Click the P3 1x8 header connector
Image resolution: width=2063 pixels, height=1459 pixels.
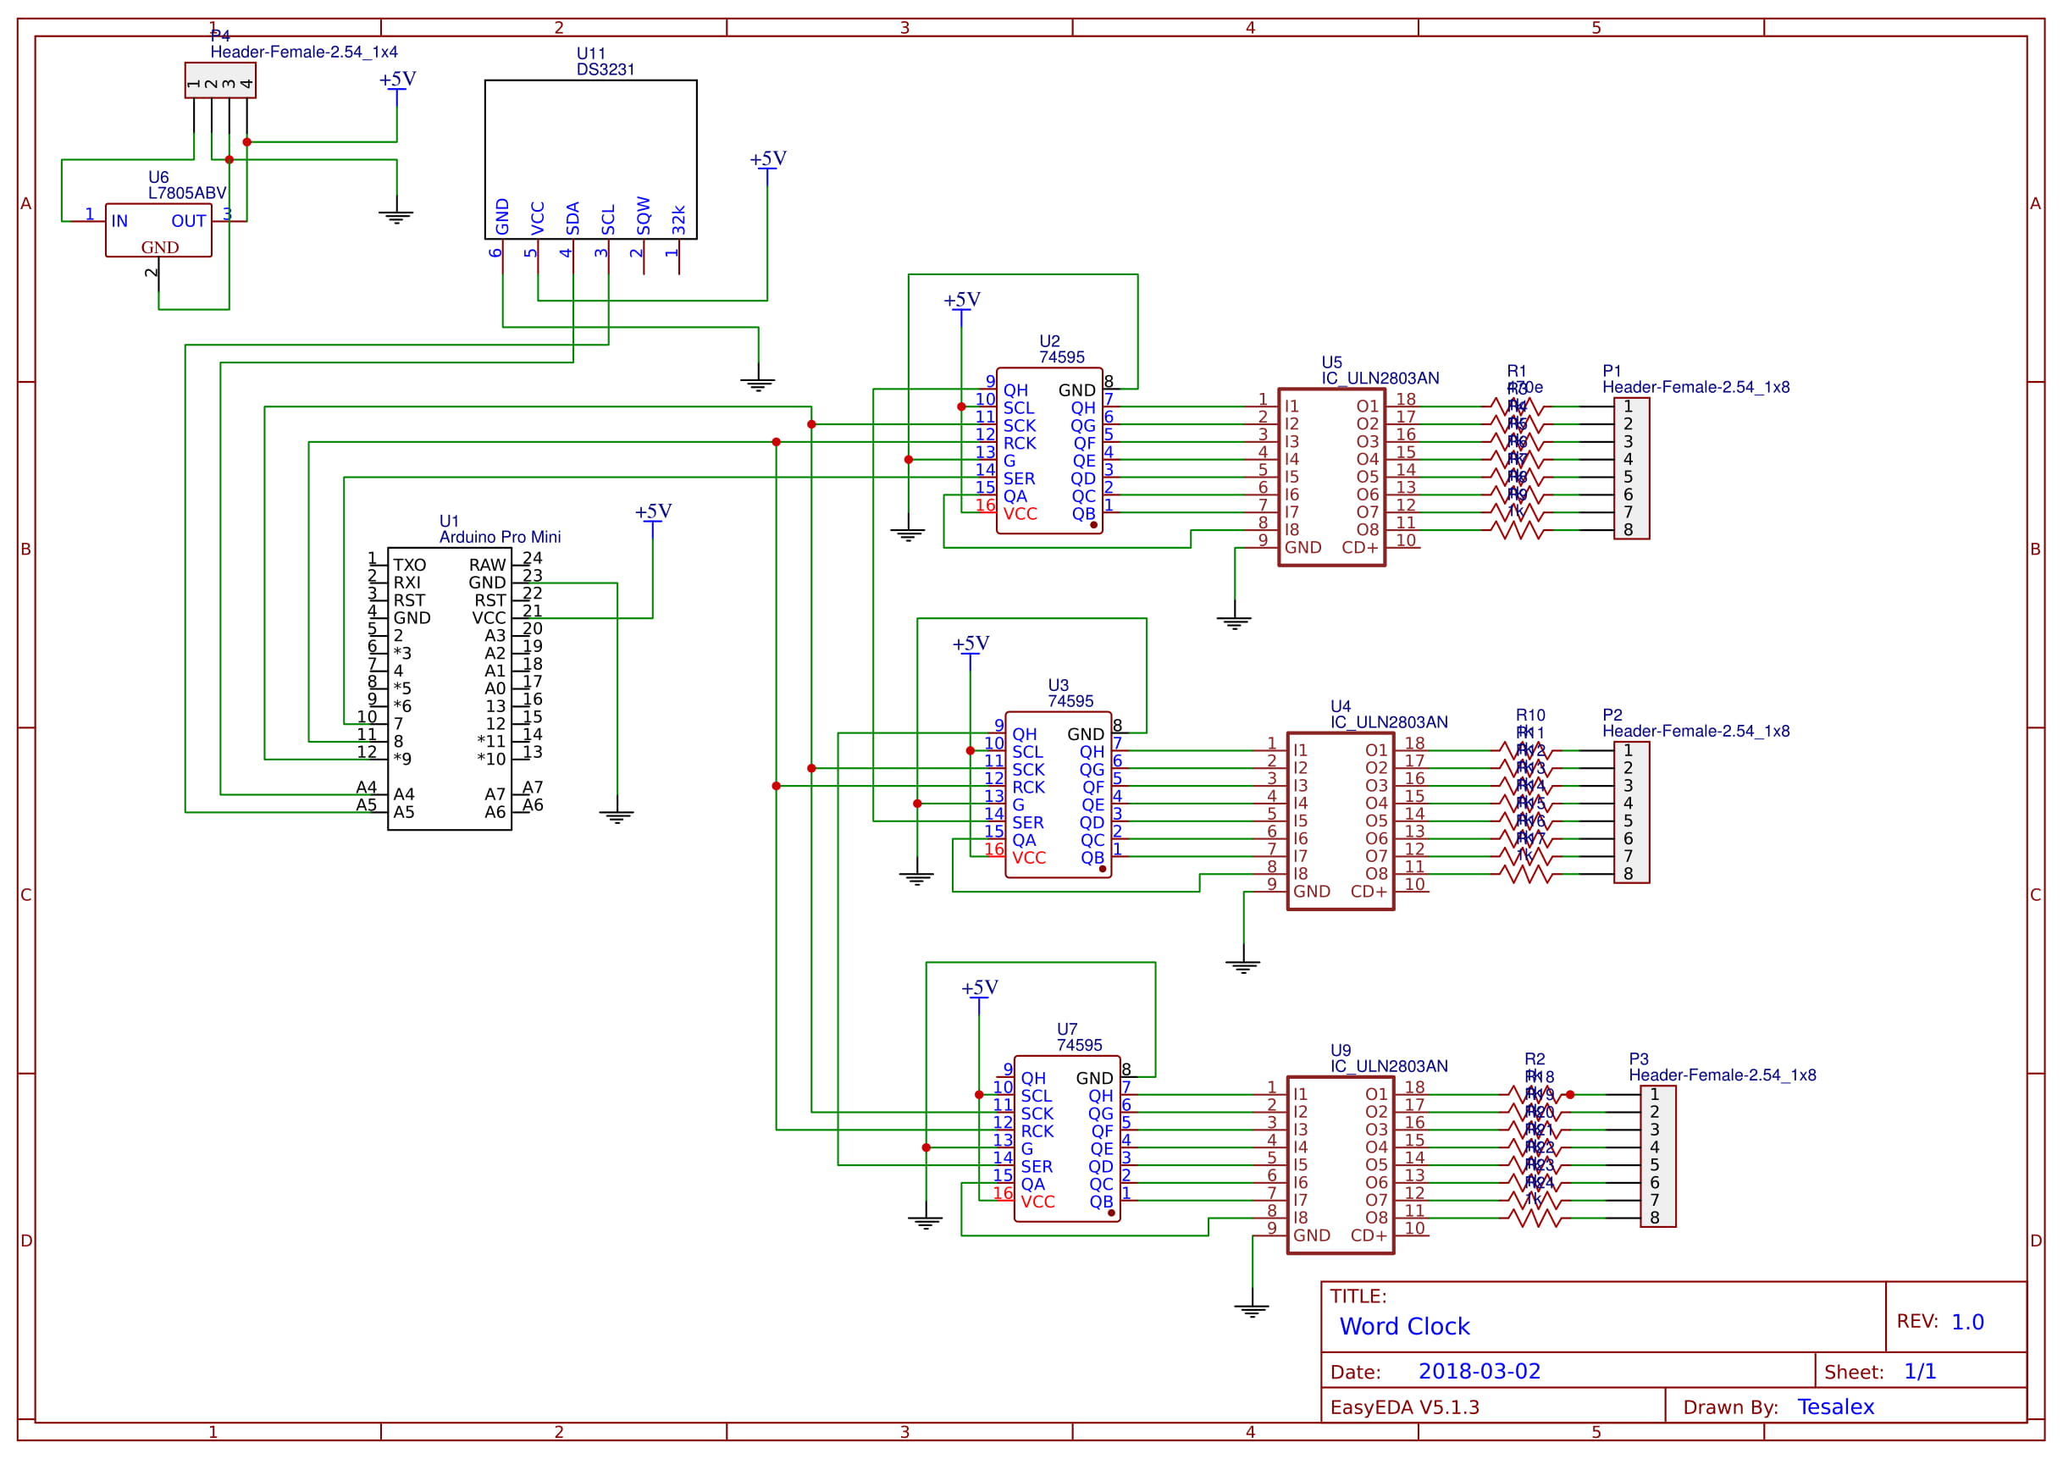pyautogui.click(x=1658, y=1156)
